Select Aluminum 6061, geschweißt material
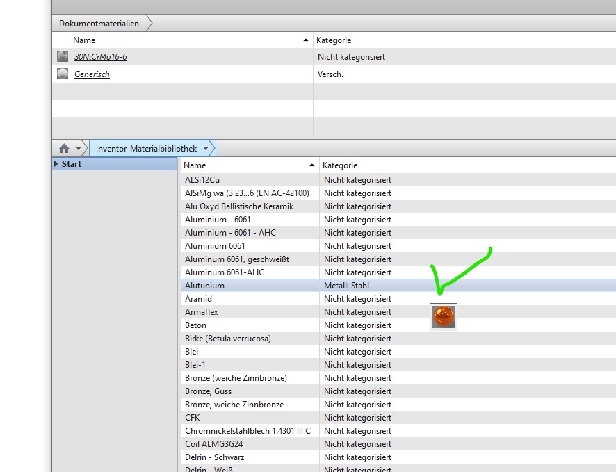The height and width of the screenshot is (472, 616). (x=237, y=259)
